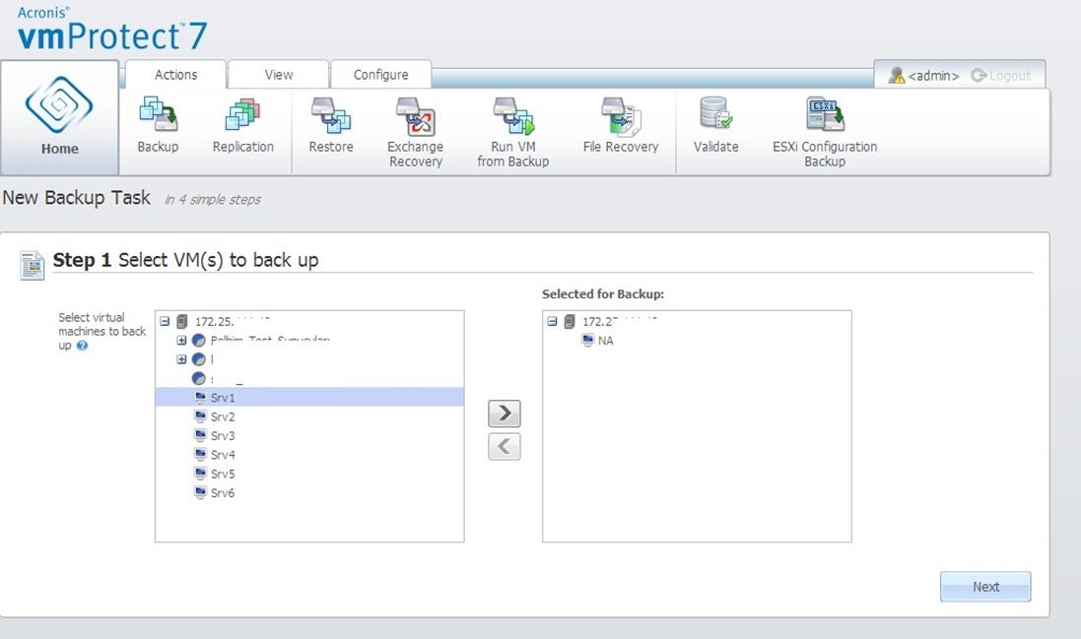The width and height of the screenshot is (1081, 639).
Task: Select the Srv4 virtual machine
Action: [309, 455]
